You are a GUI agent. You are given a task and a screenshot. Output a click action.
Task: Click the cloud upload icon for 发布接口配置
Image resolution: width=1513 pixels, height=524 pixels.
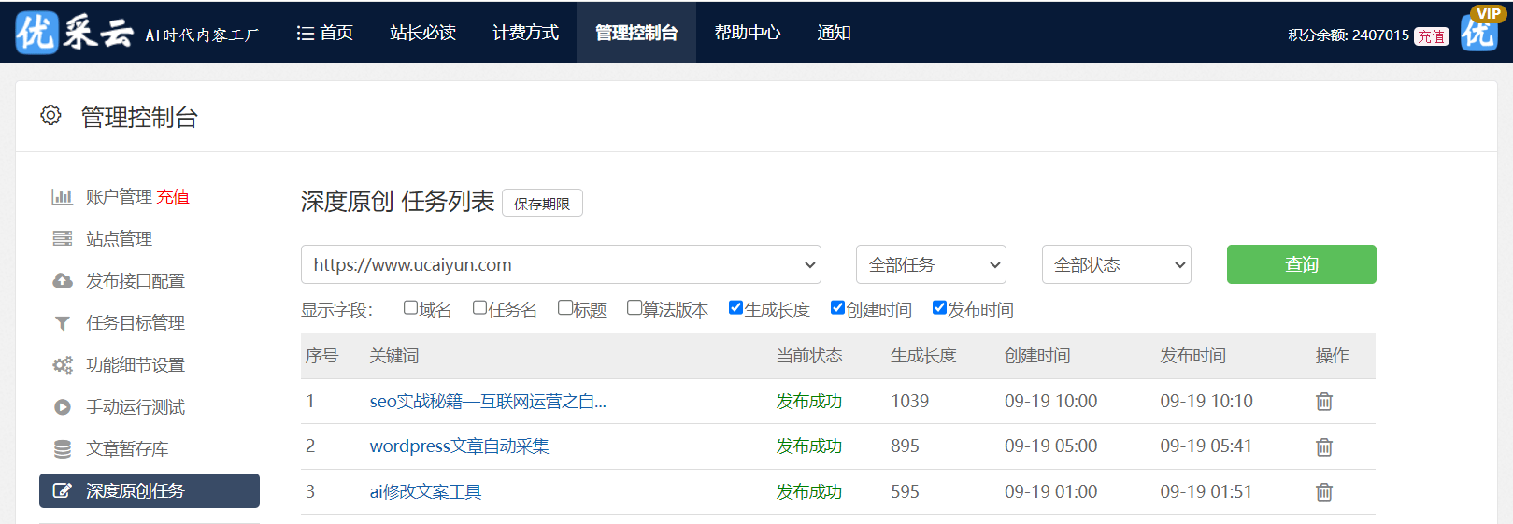(x=62, y=281)
